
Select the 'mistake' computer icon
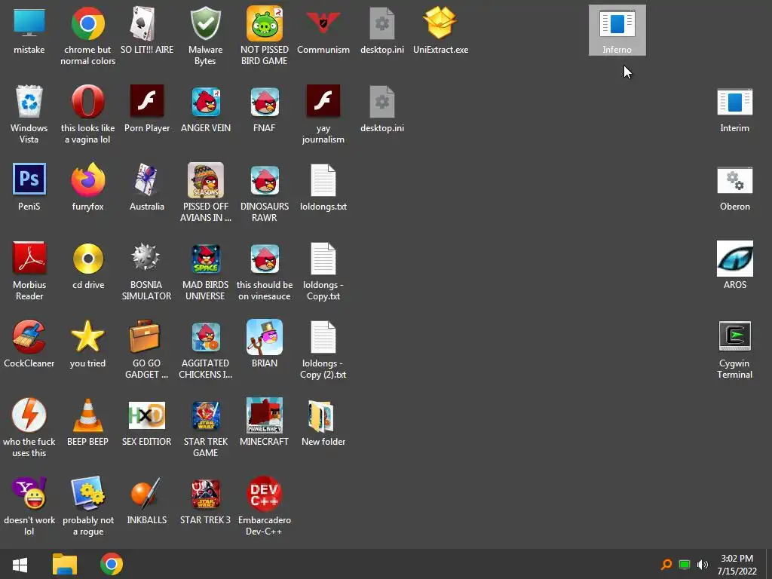coord(29,23)
